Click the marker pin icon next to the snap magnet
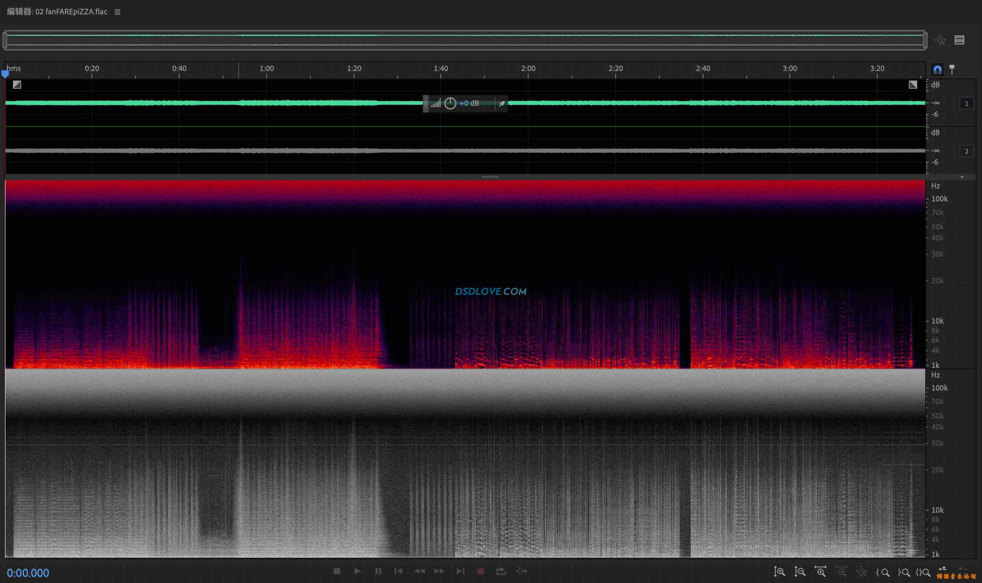The height and width of the screenshot is (583, 982). 952,70
